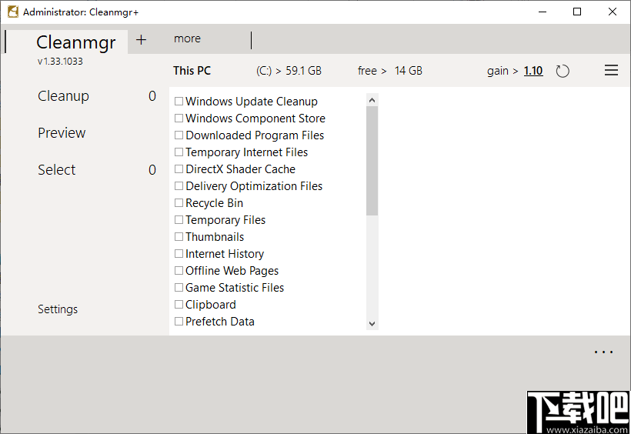
Task: Check the Clipboard checkbox
Action: pyautogui.click(x=179, y=304)
